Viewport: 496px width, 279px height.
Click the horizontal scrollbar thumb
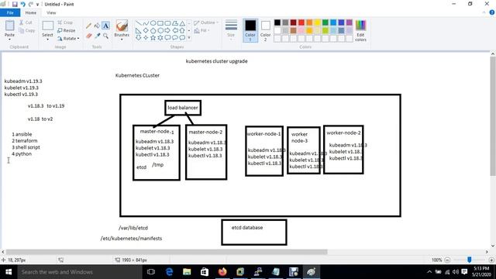click(167, 252)
